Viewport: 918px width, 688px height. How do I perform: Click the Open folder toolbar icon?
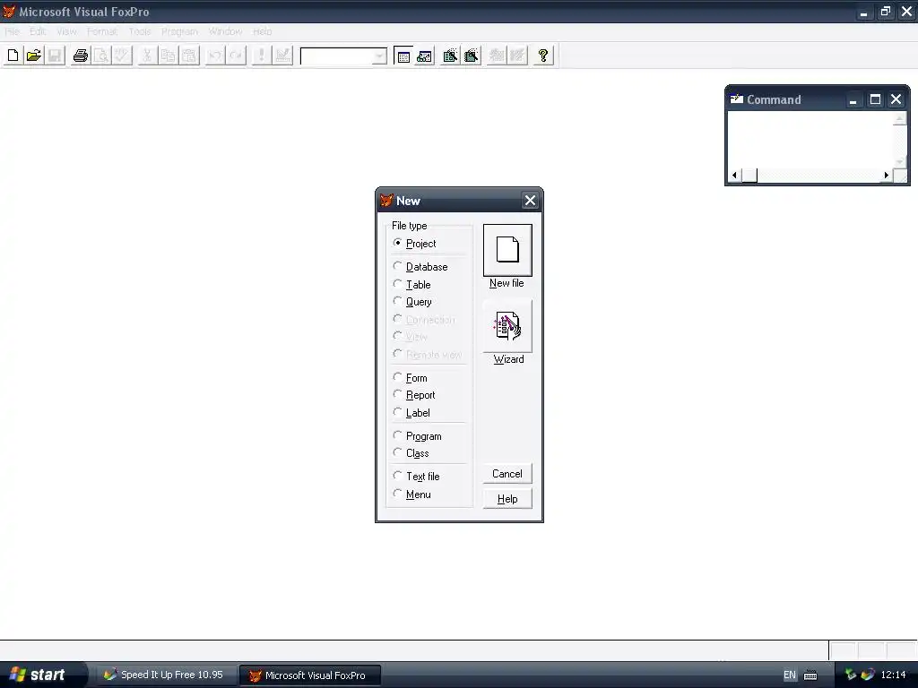coord(34,56)
